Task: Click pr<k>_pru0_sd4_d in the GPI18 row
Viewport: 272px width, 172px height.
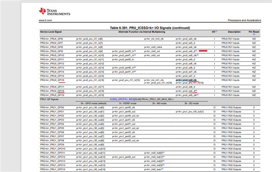Action: [x=185, y=91]
